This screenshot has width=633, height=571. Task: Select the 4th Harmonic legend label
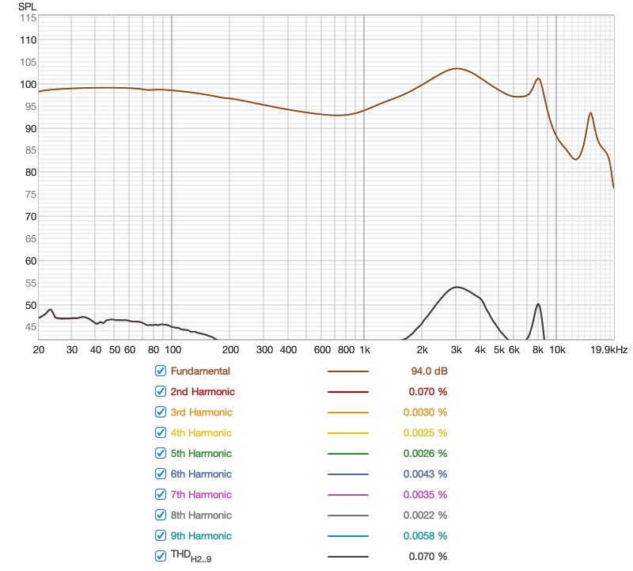tap(201, 432)
